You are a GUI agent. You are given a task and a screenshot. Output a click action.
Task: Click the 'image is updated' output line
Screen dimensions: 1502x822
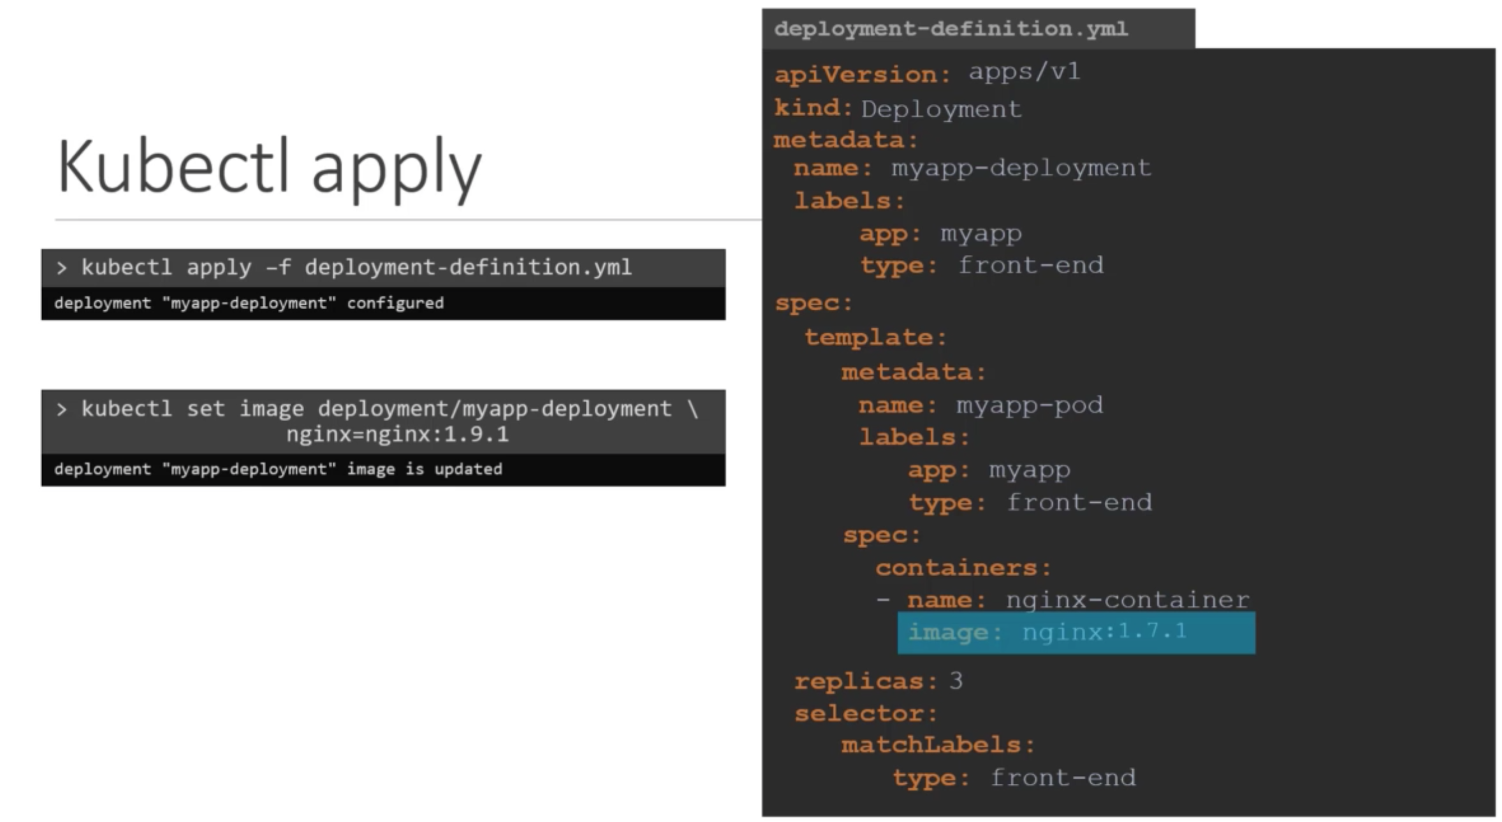coord(278,469)
